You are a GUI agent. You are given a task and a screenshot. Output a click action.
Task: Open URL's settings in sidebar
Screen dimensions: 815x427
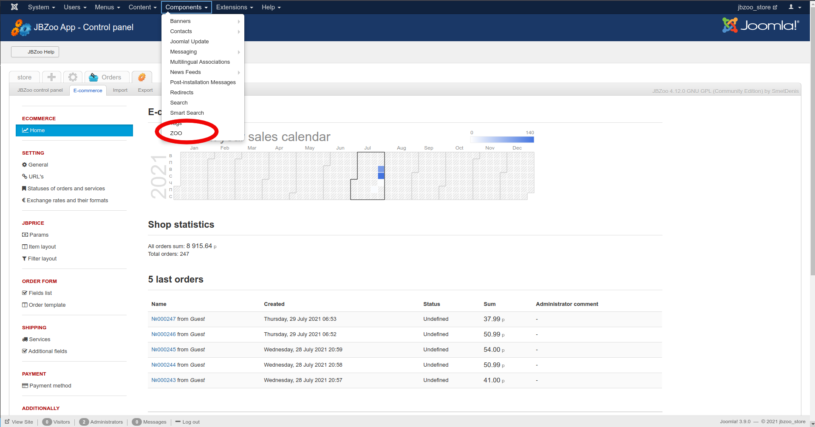tap(33, 176)
